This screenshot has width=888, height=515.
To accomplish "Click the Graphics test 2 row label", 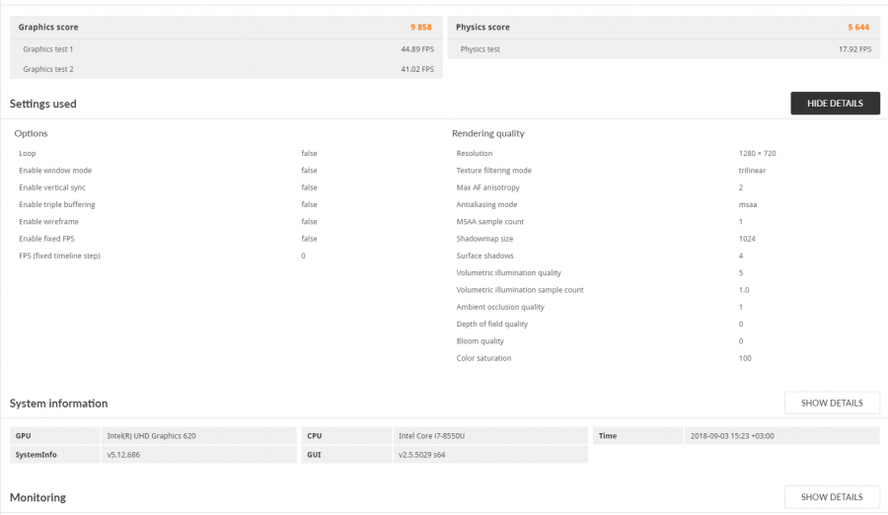I will click(x=48, y=69).
